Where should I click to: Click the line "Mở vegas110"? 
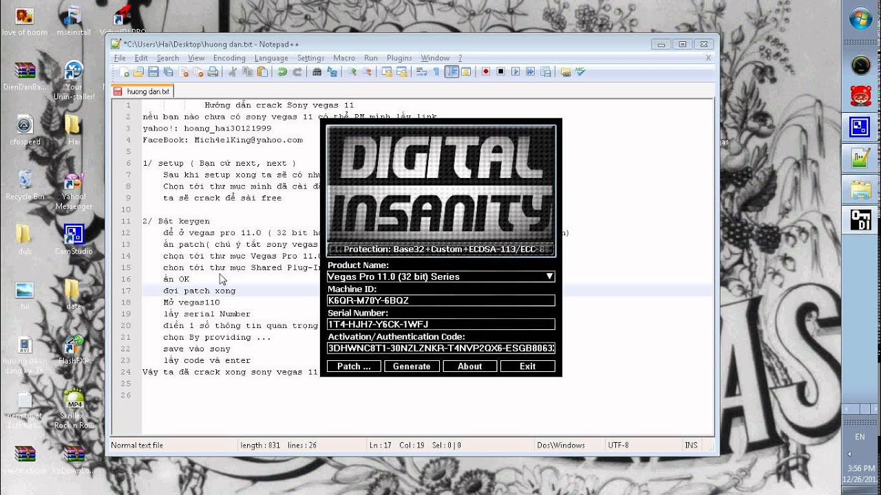click(191, 302)
